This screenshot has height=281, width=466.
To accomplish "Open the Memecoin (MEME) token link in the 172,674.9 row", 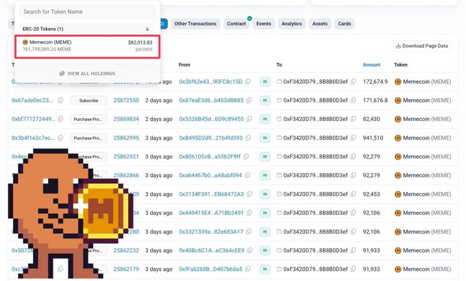I will coord(427,81).
